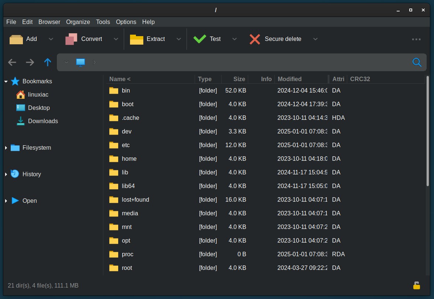Viewport: 434px width, 299px height.
Task: Click the Desktop bookmark icon
Action: (x=20, y=108)
